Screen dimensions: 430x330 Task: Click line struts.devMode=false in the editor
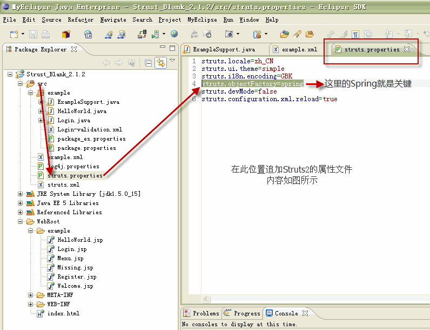pyautogui.click(x=239, y=91)
